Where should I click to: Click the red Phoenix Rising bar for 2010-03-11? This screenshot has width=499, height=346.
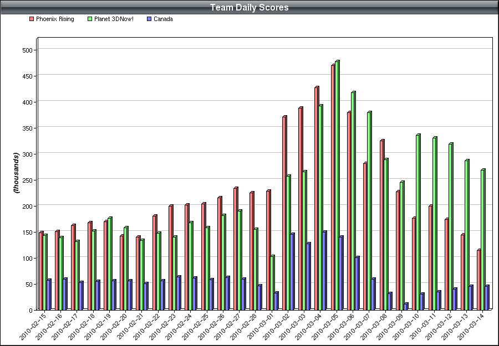[x=431, y=257]
